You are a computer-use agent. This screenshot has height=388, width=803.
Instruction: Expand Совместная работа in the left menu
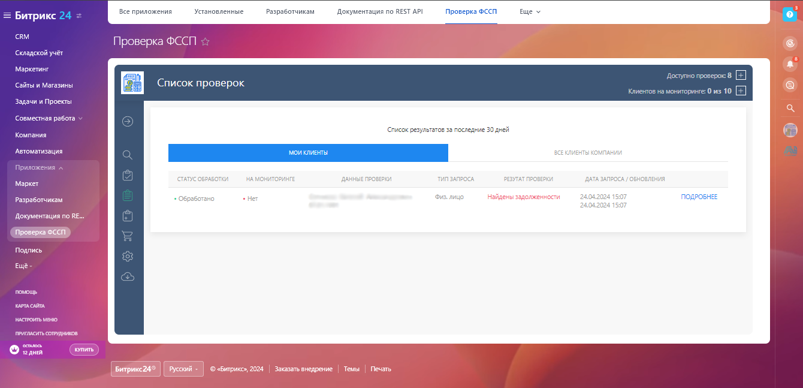49,118
